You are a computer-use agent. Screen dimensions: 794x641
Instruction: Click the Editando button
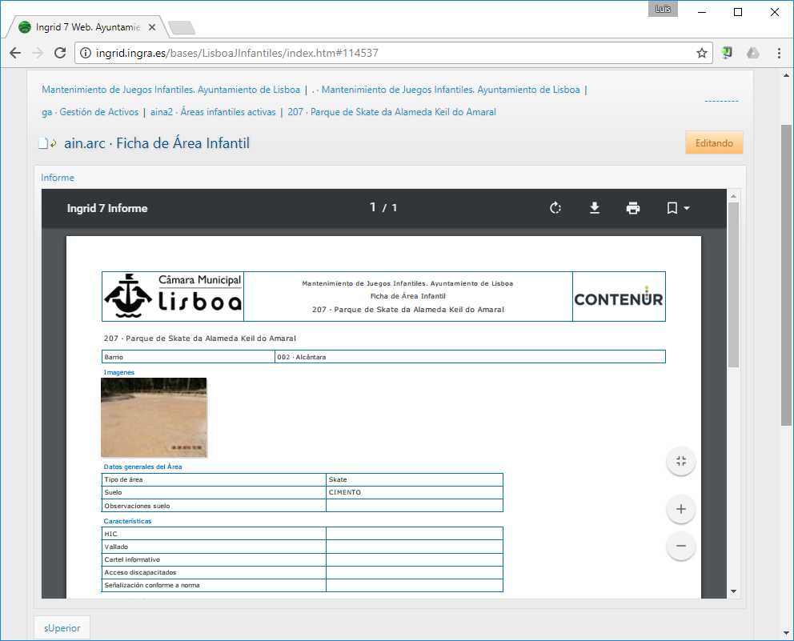[714, 142]
